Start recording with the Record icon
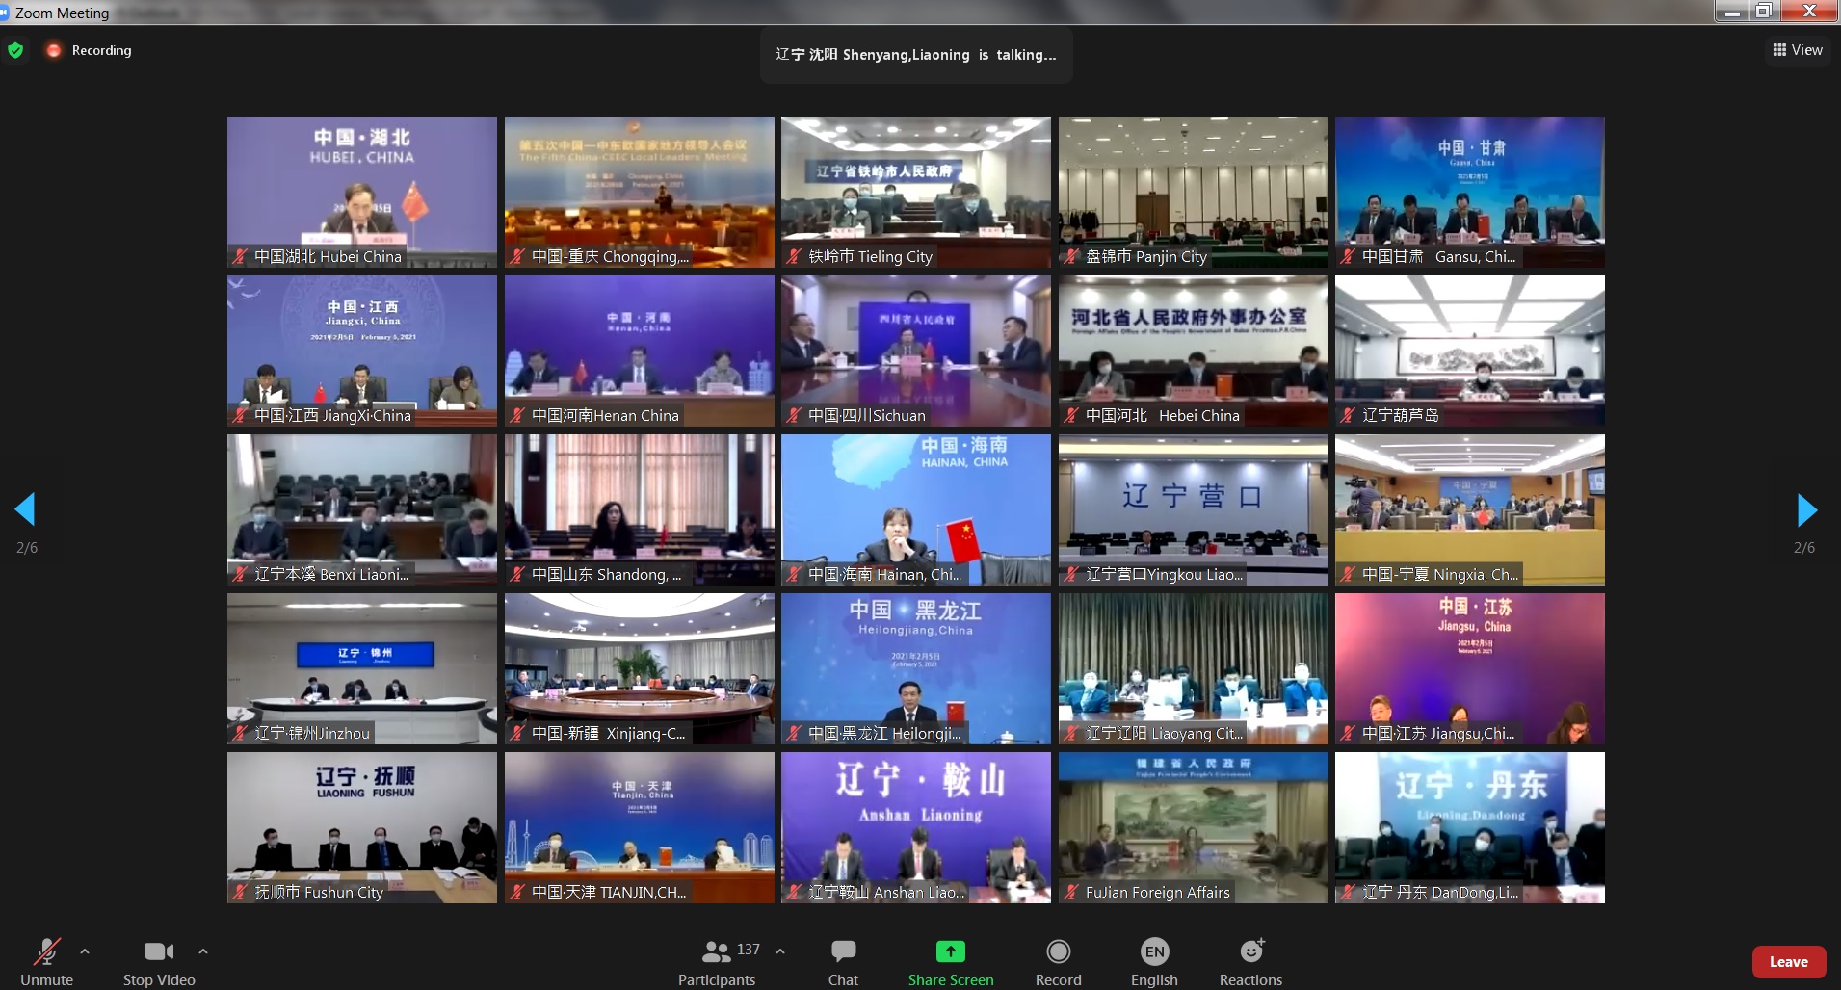 (1058, 951)
